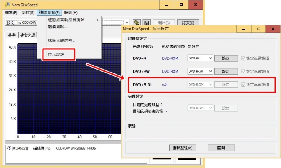This screenshot has width=281, height=168.
Task: Toggle 設定為預設值 checkbox for DVD+R
Action: click(243, 58)
